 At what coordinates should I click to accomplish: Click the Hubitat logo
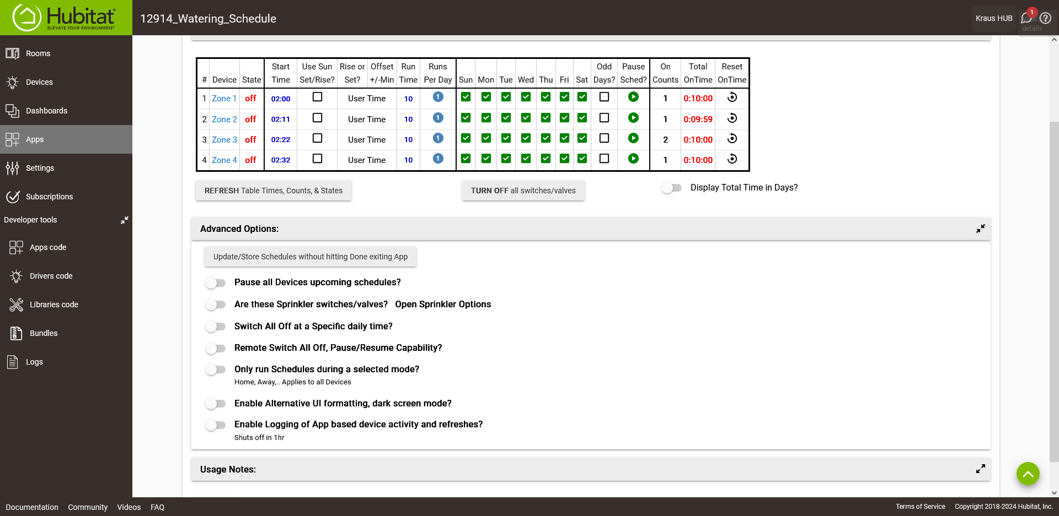[x=65, y=18]
